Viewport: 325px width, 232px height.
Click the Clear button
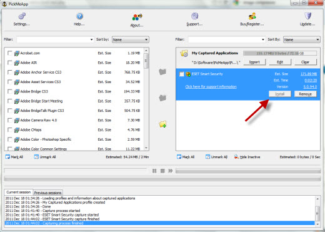[306, 62]
